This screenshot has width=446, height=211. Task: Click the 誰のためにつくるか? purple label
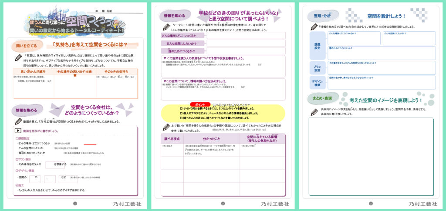(182, 51)
